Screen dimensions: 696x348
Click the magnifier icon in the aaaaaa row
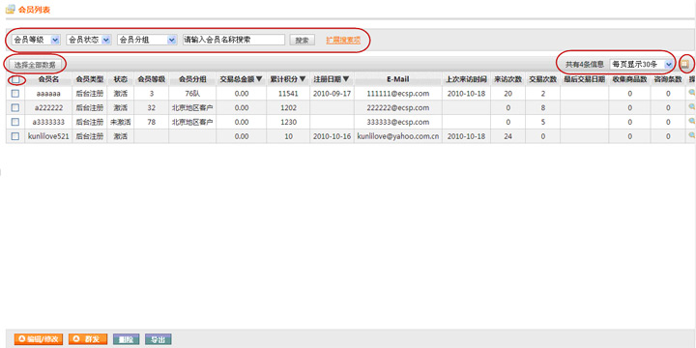(691, 93)
